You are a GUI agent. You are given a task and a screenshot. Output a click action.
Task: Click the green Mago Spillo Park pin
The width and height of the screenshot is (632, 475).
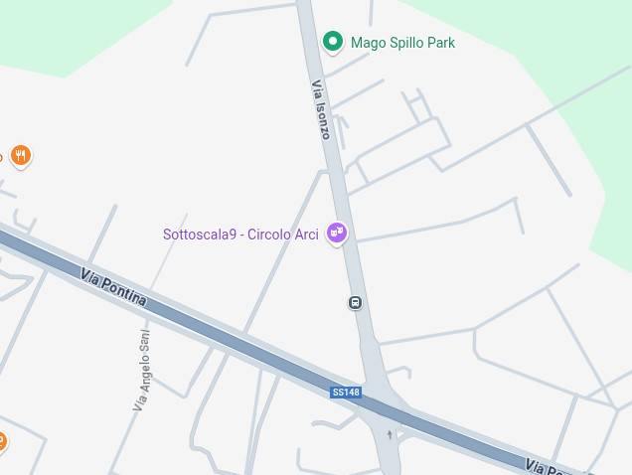[x=333, y=43]
